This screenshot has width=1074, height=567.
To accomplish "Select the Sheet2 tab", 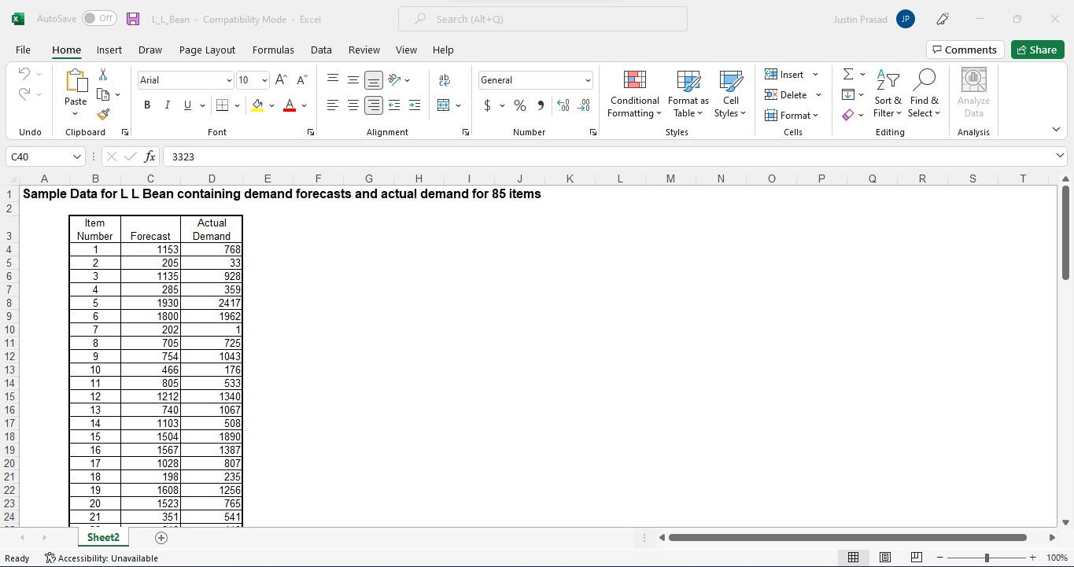I will [x=102, y=537].
